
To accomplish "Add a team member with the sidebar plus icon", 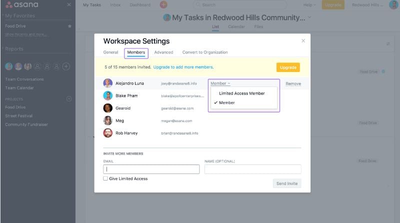I will point(66,66).
